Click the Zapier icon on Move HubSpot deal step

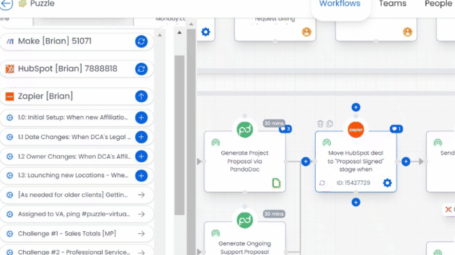[x=356, y=130]
